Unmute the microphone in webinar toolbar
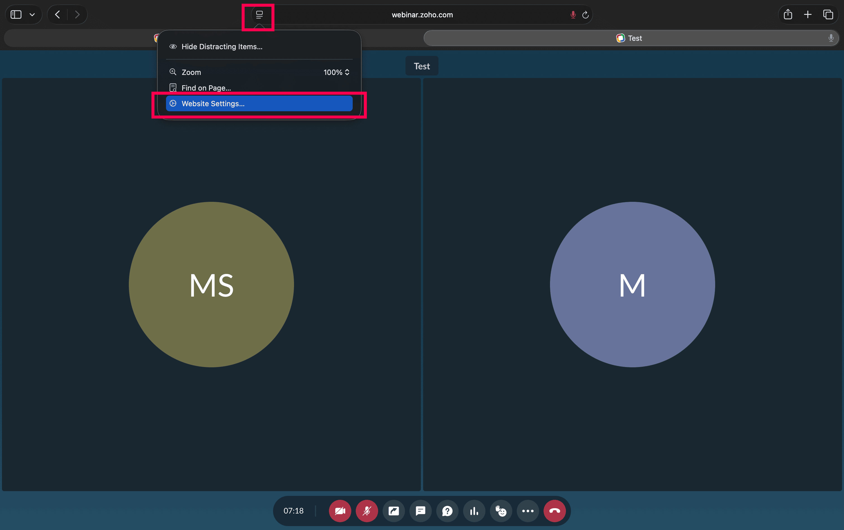Screen dimensions: 844x530 367,511
